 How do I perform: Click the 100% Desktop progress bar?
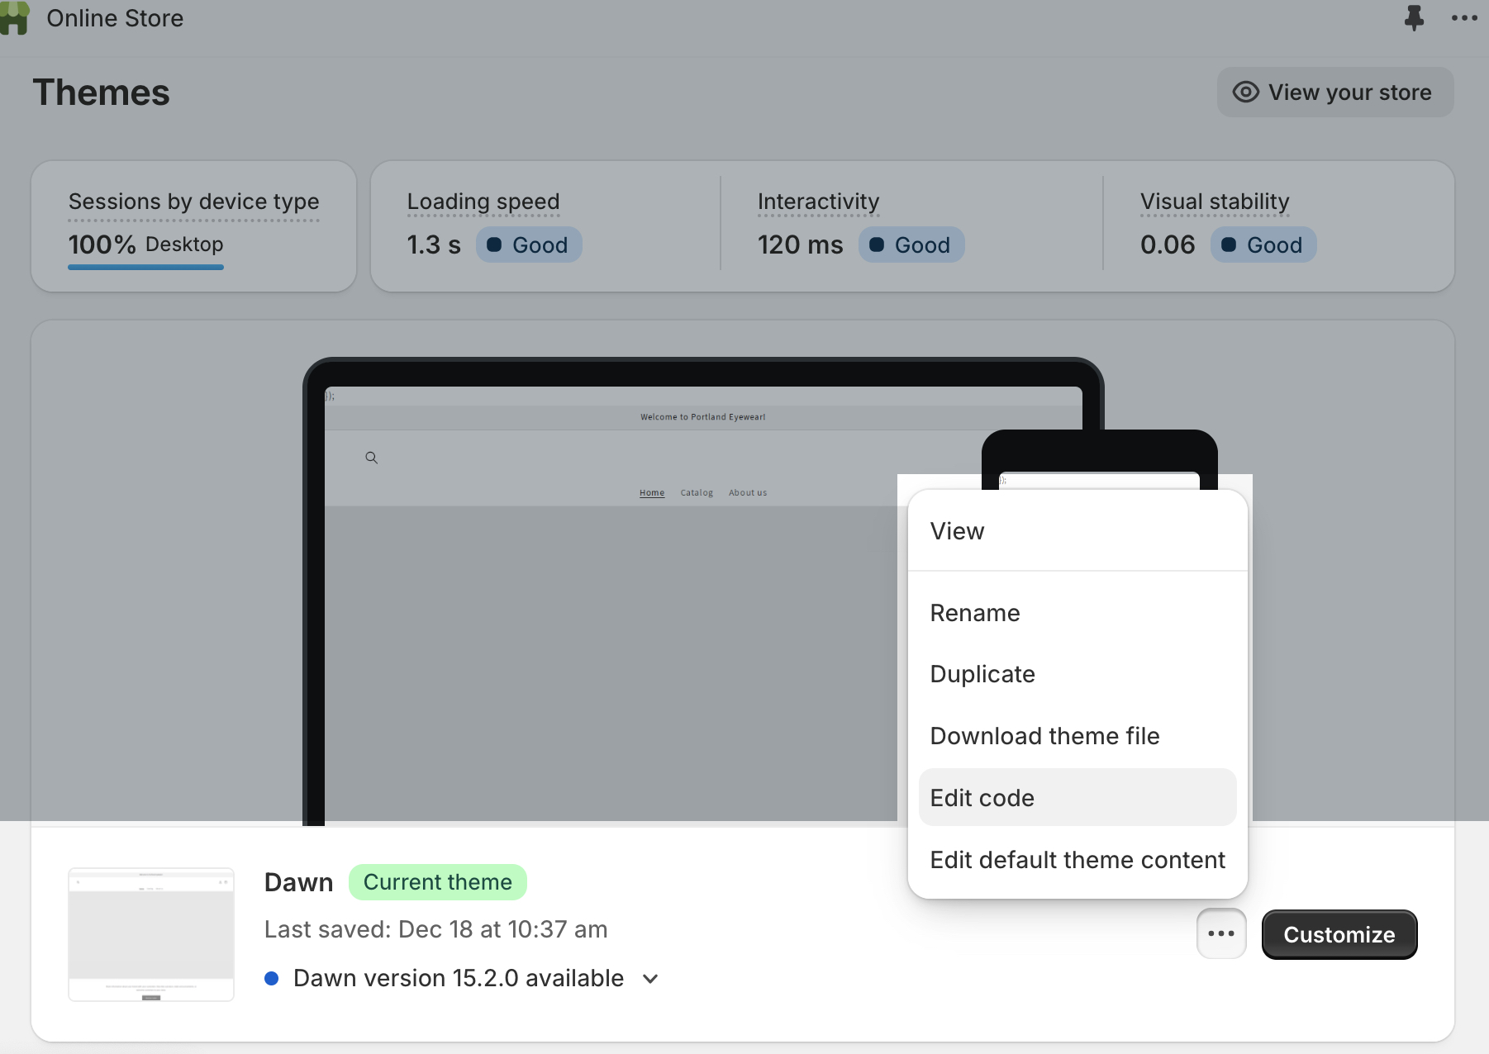coord(145,267)
